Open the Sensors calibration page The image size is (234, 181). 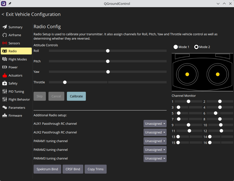coord(15,43)
